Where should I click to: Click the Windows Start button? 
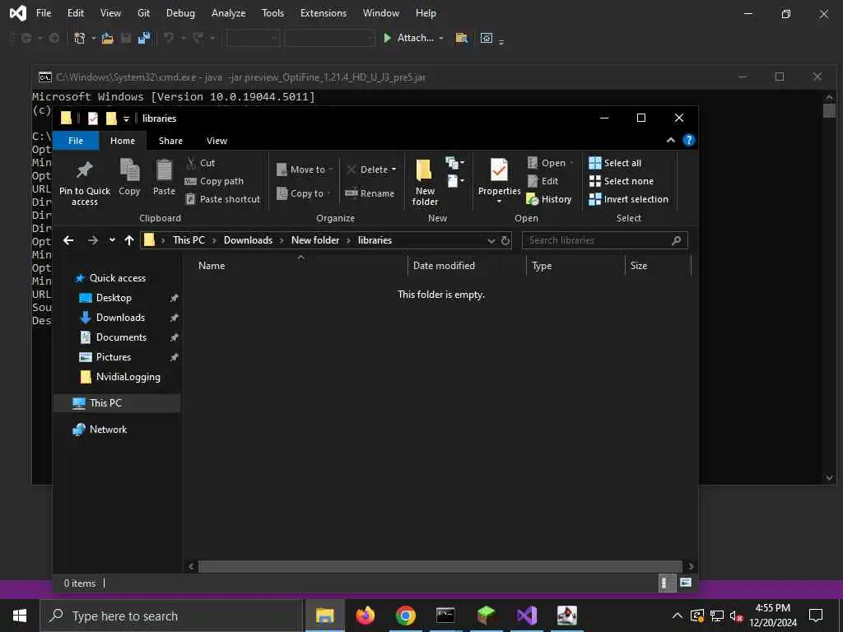tap(20, 616)
